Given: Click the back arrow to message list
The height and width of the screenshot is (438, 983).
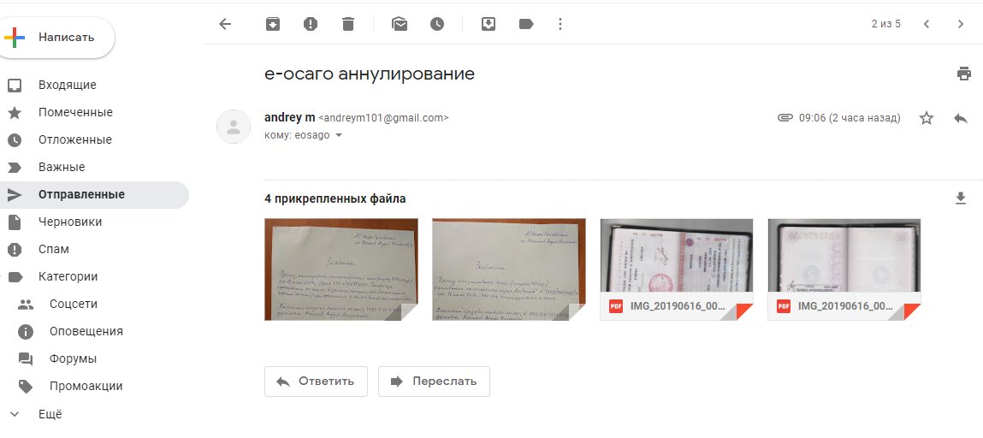Looking at the screenshot, I should click(x=225, y=24).
